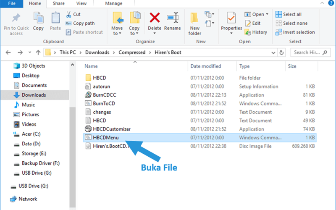Switch to the Home tab

[x=35, y=4]
